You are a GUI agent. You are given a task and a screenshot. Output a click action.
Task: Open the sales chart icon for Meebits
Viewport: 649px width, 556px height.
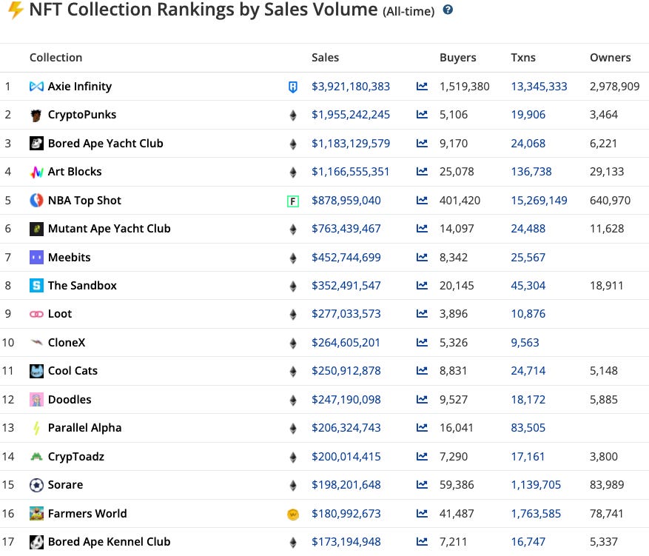(x=422, y=258)
